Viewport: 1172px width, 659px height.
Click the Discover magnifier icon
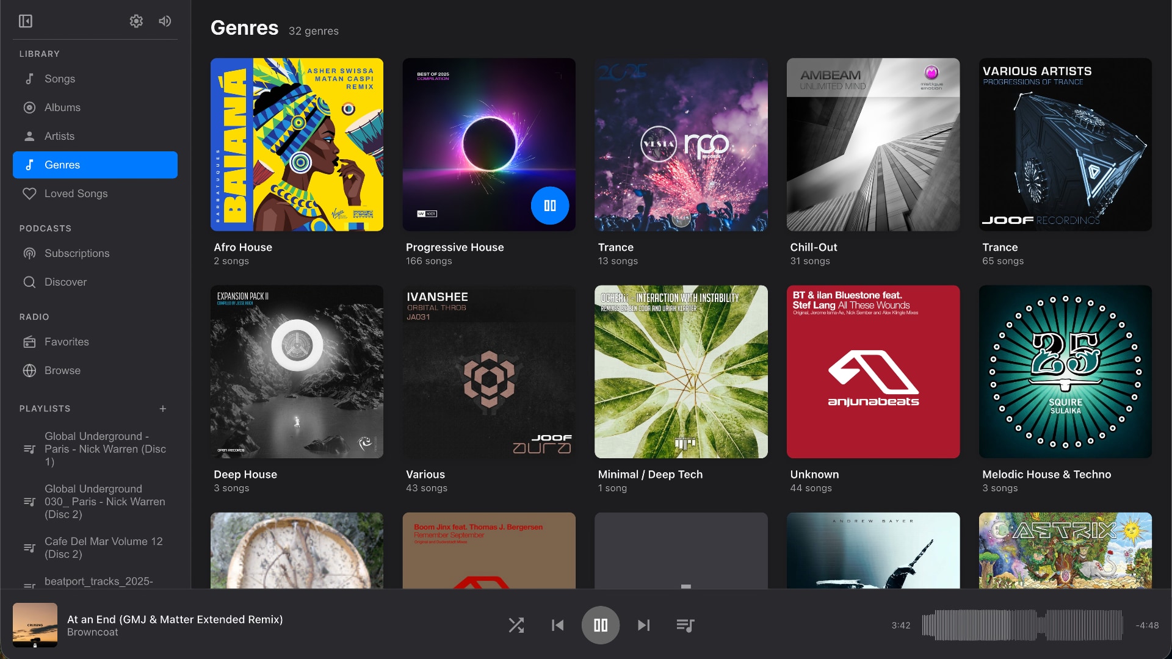[29, 282]
